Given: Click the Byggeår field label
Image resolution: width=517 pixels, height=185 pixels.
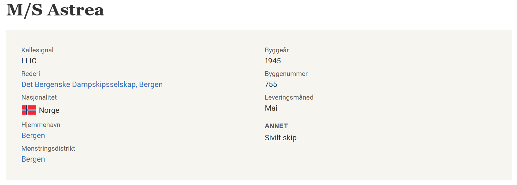Looking at the screenshot, I should point(277,50).
